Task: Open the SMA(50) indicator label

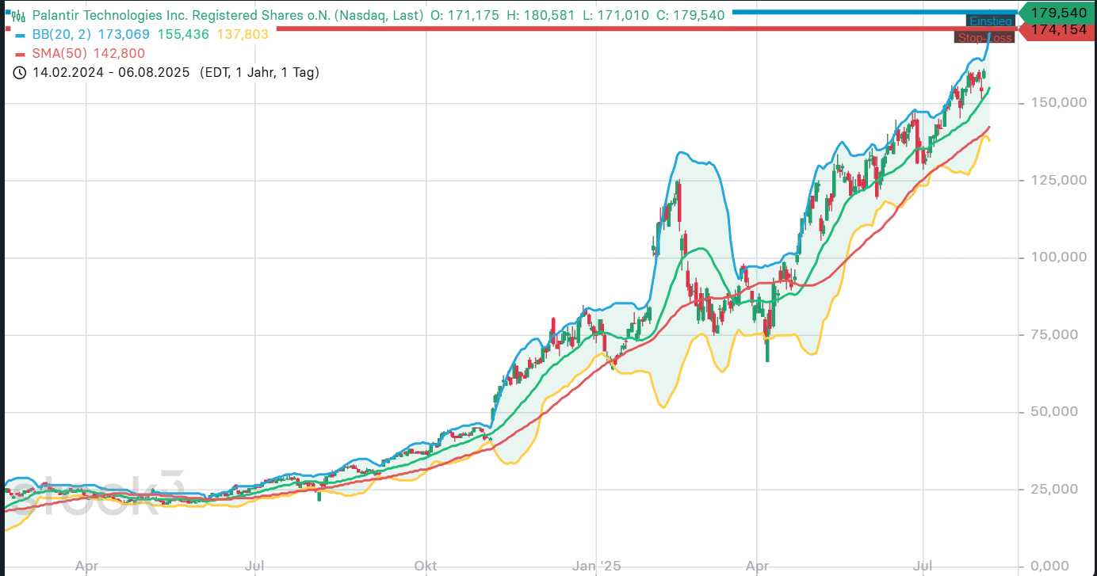Action: [x=60, y=53]
